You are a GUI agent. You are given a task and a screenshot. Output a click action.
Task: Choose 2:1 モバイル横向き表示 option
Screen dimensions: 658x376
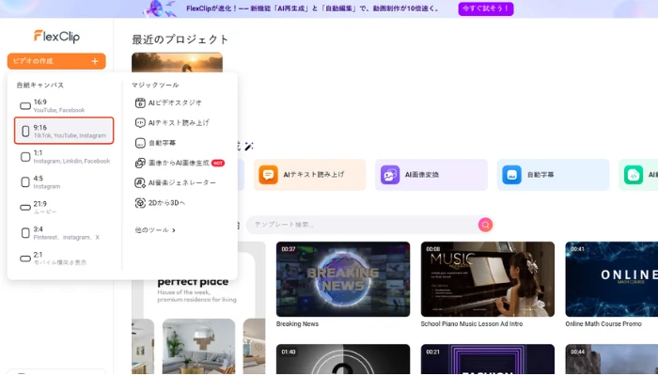pos(64,258)
